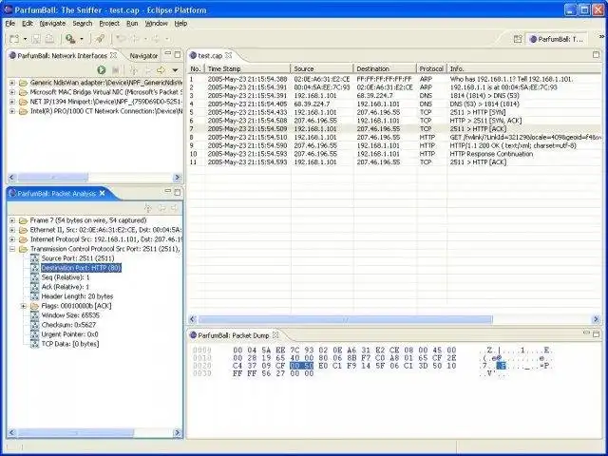Expand Microsoft MAC Bridge Virtual NIC node
The height and width of the screenshot is (456, 608).
[12, 92]
